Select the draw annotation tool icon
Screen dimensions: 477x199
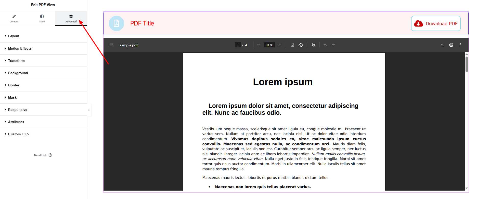tap(314, 45)
